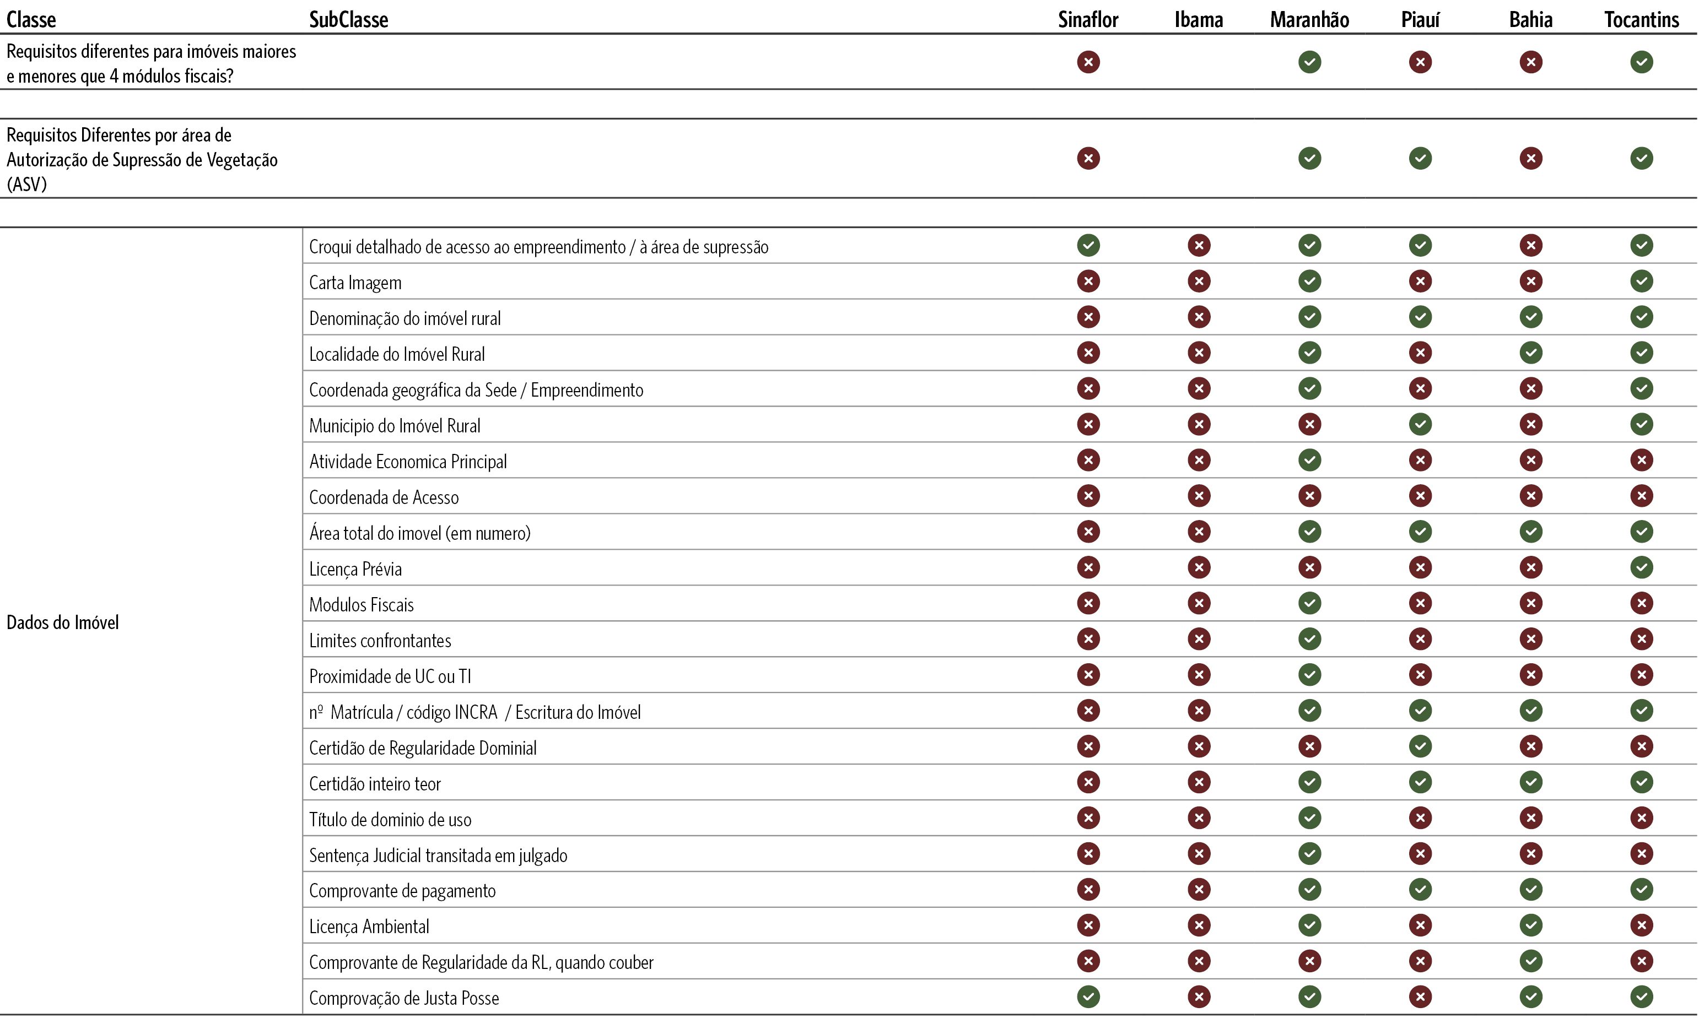Image resolution: width=1699 pixels, height=1029 pixels.
Task: Click the Proximidade de UC ou TI label
Action: [390, 676]
